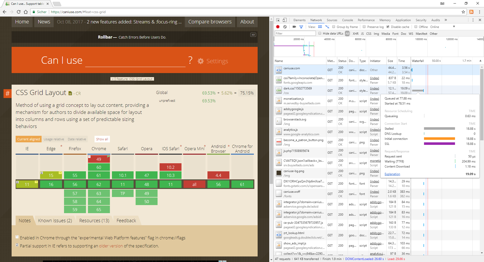Click the RSS extension icon

[x=471, y=12]
